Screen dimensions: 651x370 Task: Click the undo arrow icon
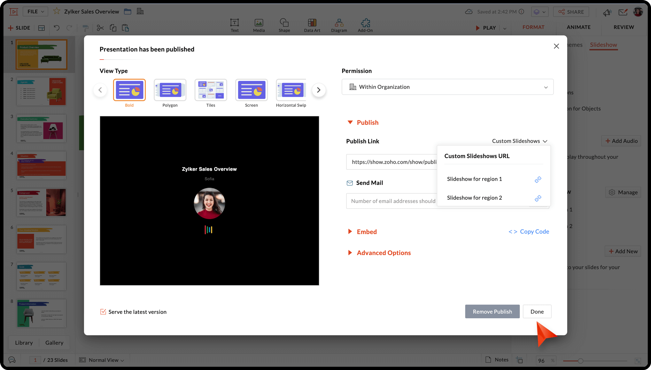point(57,28)
